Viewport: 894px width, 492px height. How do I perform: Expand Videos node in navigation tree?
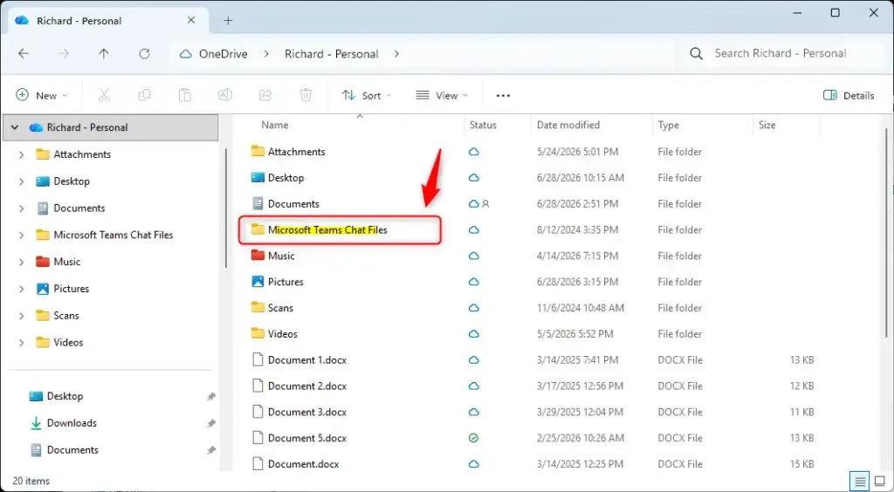pyautogui.click(x=21, y=342)
